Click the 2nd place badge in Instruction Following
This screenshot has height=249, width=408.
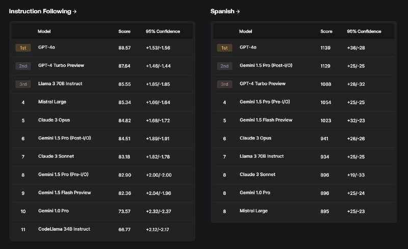pos(23,66)
